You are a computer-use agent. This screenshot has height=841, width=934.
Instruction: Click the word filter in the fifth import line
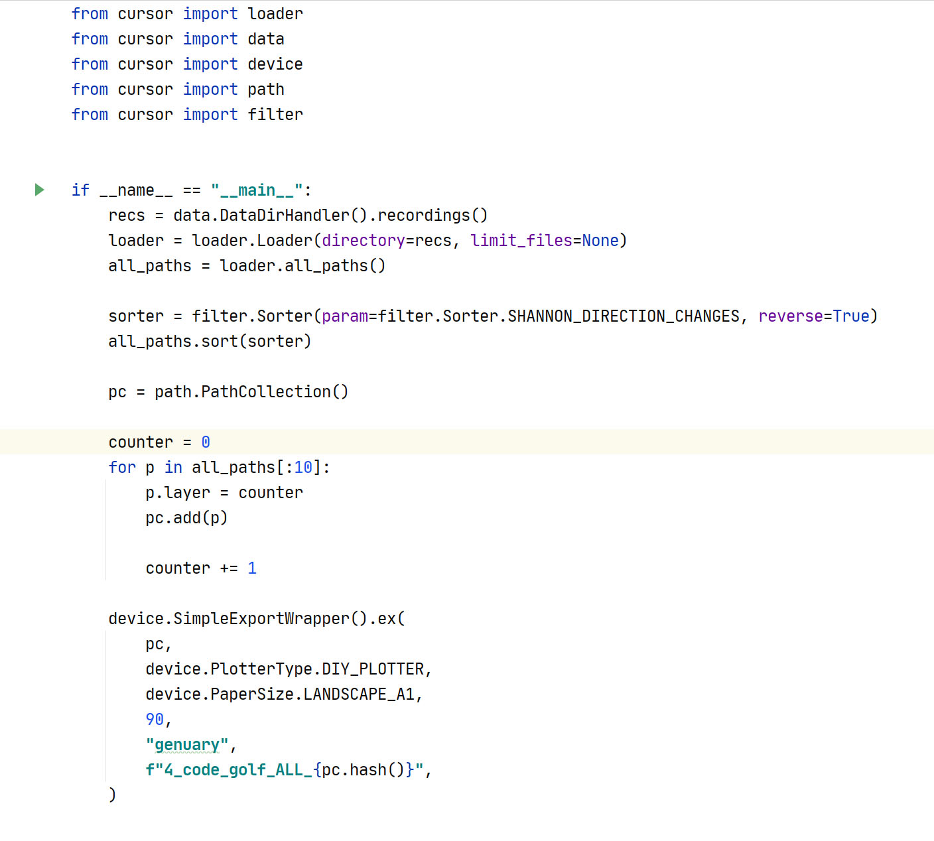(x=275, y=115)
